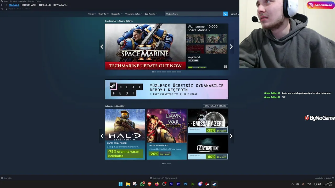Launch Brave browser from taskbar

[x=149, y=184]
